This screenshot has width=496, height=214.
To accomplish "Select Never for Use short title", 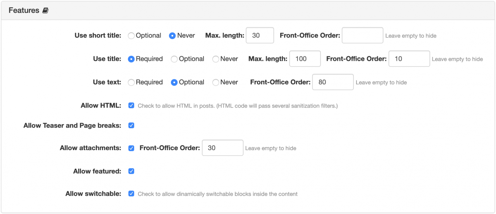I will point(172,36).
